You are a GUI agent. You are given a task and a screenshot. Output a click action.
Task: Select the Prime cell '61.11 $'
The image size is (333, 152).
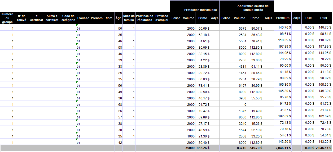tap(255, 66)
